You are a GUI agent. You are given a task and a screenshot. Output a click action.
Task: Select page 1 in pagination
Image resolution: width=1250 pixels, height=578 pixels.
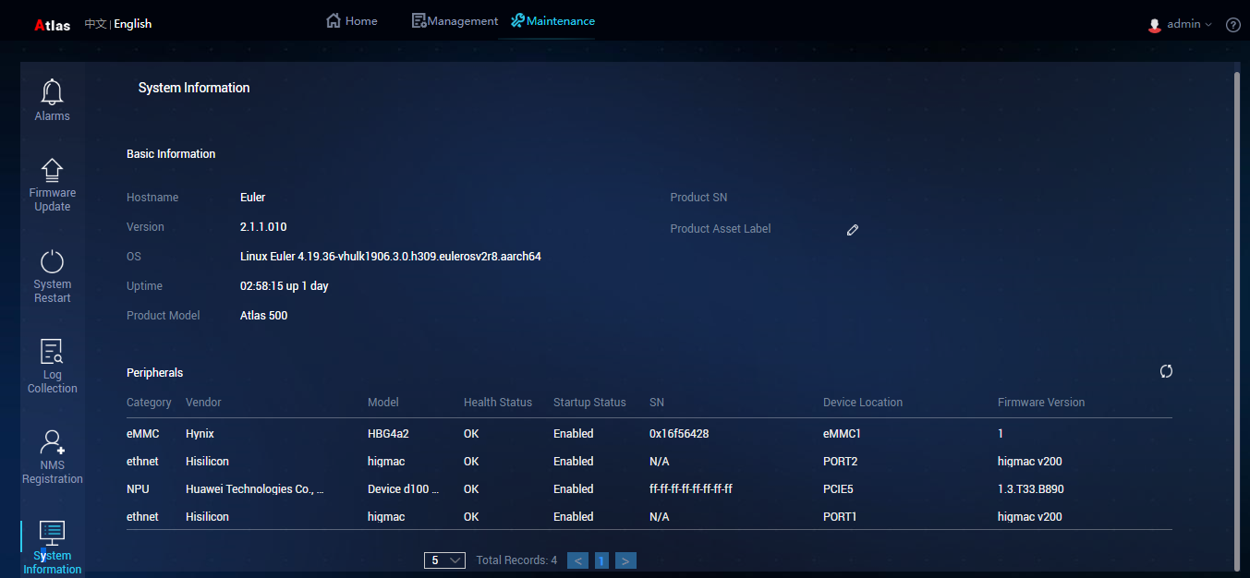click(601, 560)
